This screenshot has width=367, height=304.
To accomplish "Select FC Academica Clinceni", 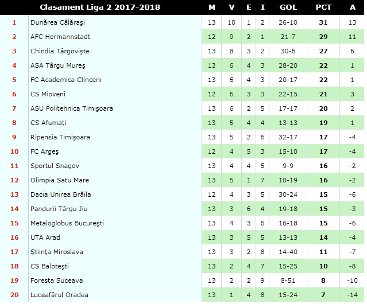I will point(66,80).
